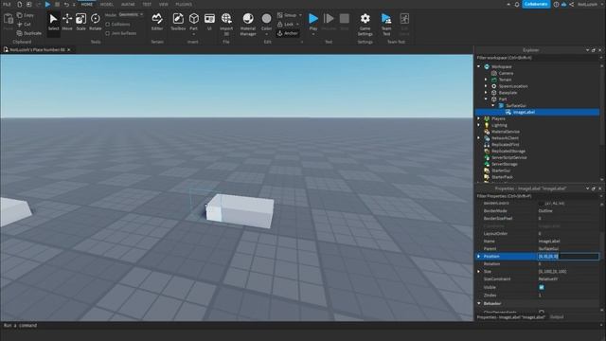Click the new file icon in title bar

(x=19, y=4)
